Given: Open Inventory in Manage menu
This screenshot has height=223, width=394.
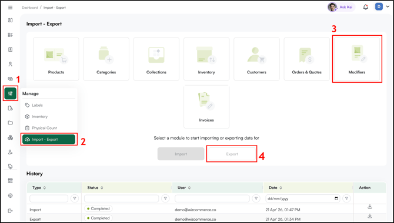Looking at the screenshot, I should 49,117.
